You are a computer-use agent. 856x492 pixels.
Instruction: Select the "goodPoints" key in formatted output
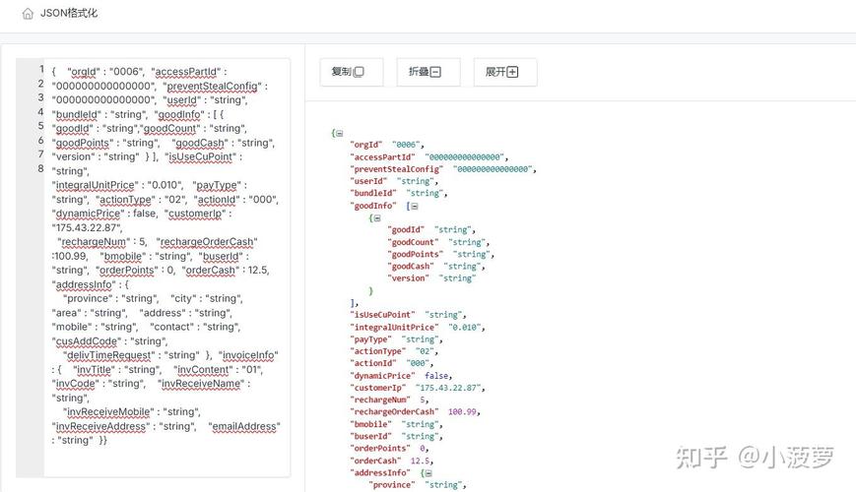tap(415, 254)
